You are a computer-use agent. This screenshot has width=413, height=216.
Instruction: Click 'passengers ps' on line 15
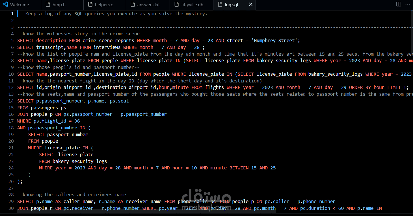(x=48, y=108)
